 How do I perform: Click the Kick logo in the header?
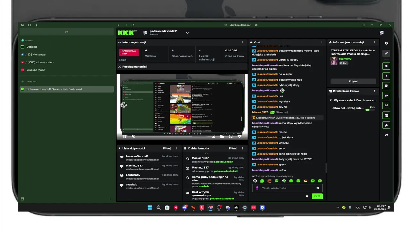[127, 33]
